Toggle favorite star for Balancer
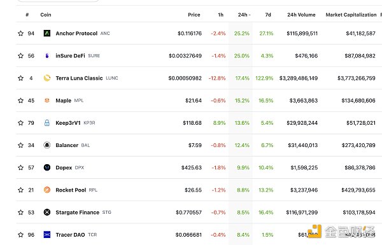The width and height of the screenshot is (382, 245). (21, 145)
